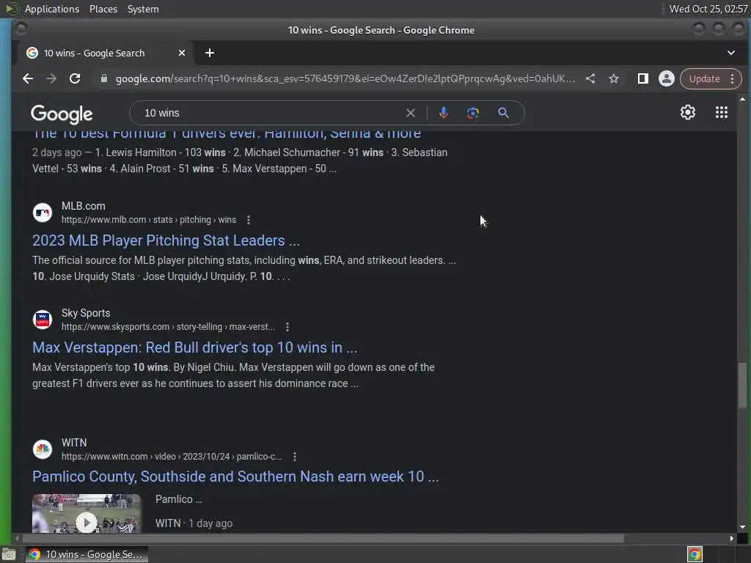Click the Sky Sports favicon
Screen dimensions: 751x563
click(43, 320)
